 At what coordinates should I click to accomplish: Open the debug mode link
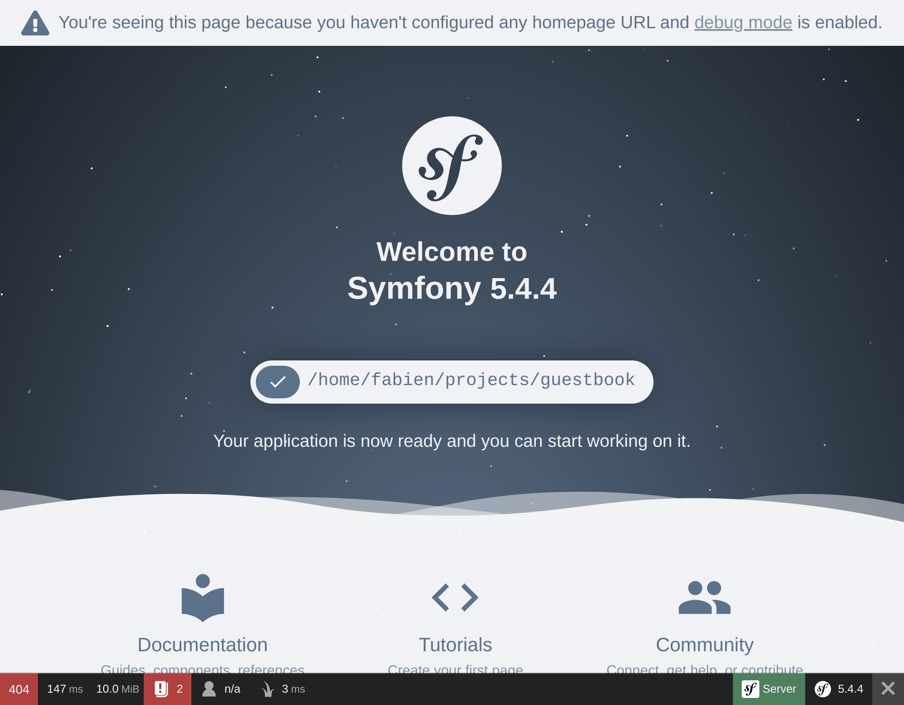click(743, 22)
